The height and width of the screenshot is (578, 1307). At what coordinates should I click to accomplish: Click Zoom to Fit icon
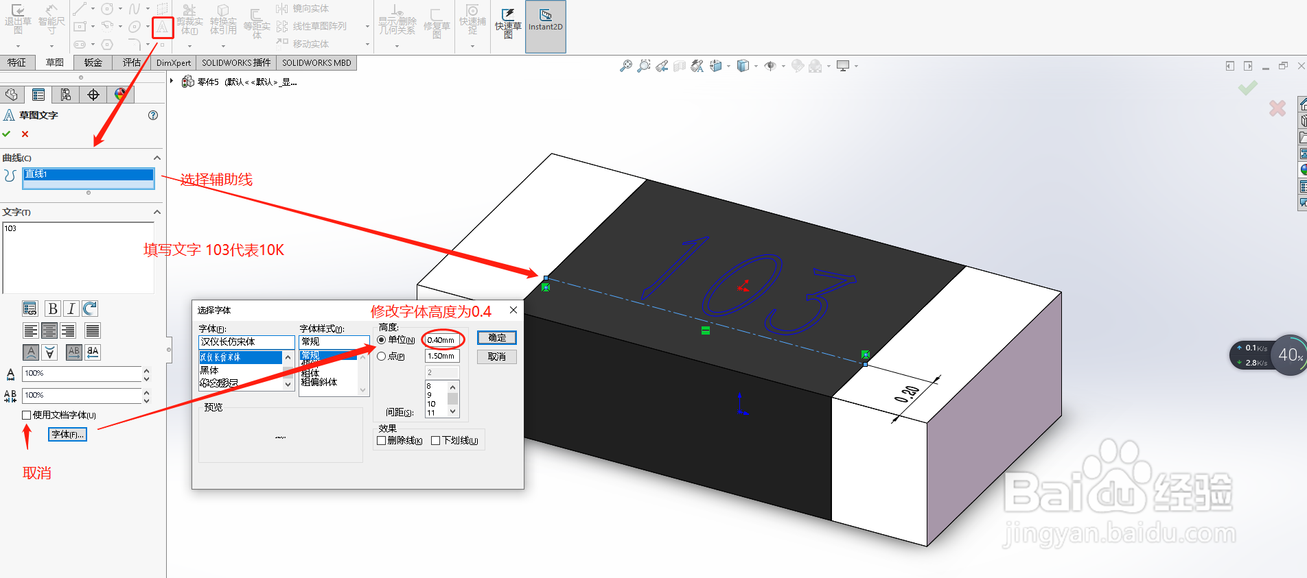click(x=625, y=66)
